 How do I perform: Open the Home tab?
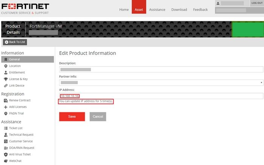point(124,10)
